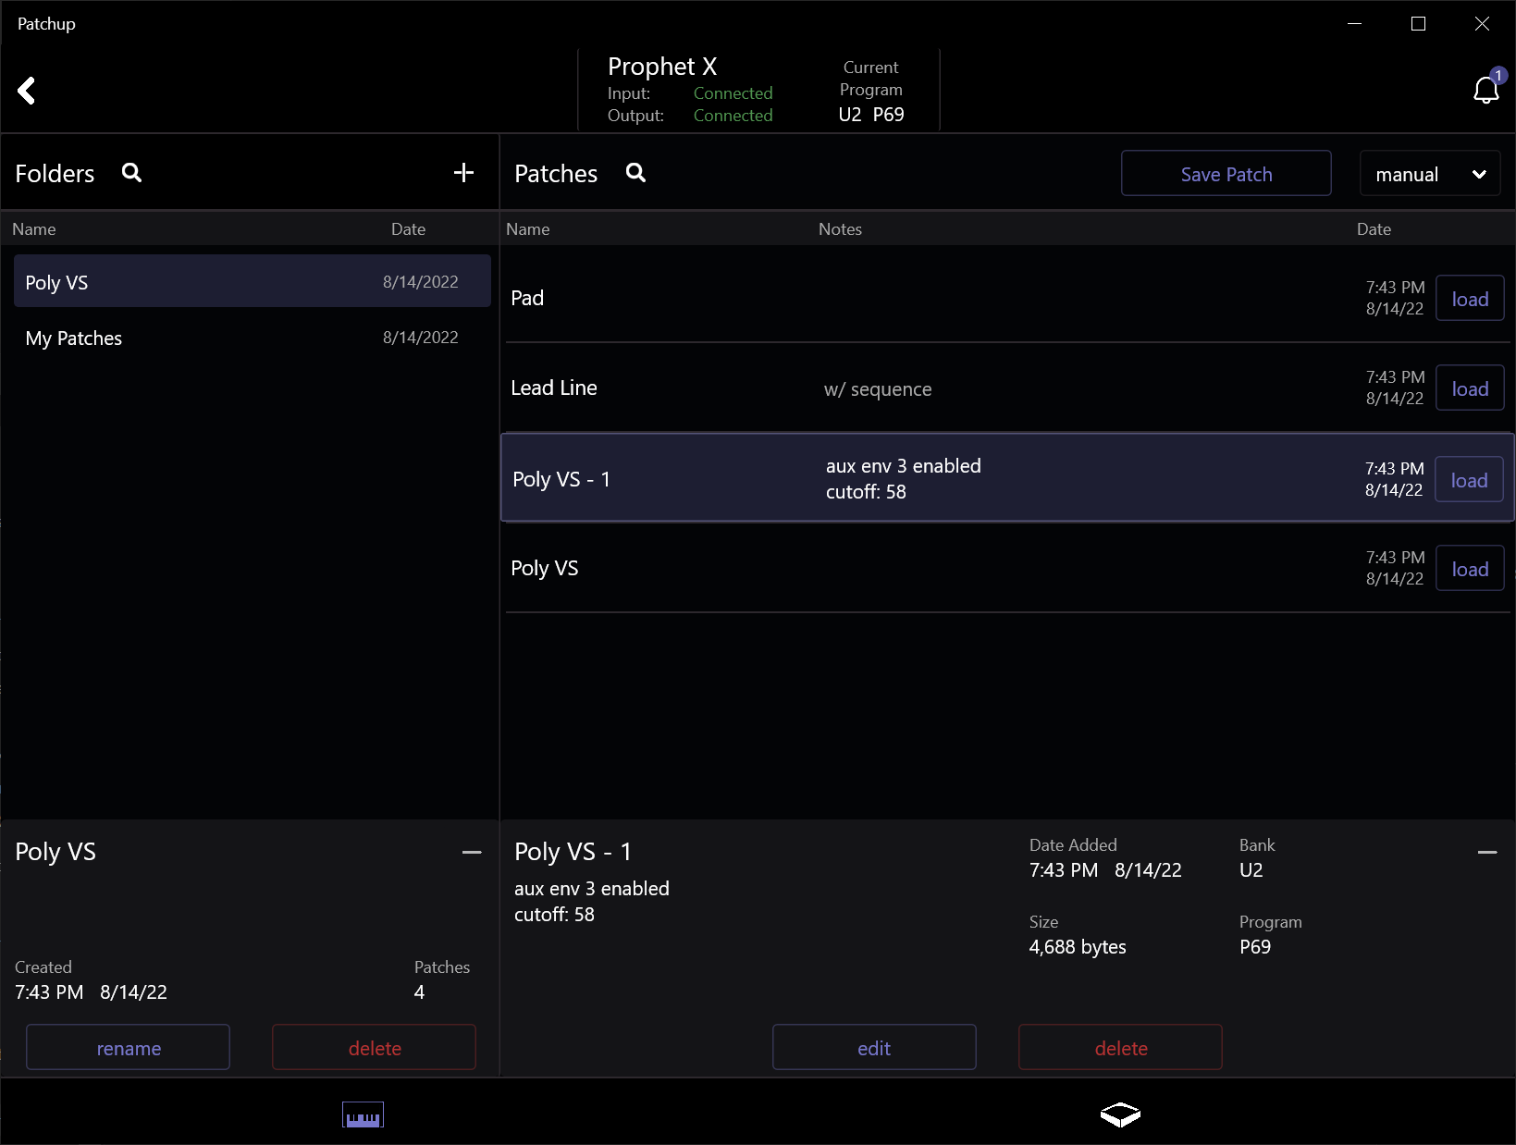Open the manual sort dropdown
Screen dimensions: 1516x1145
tap(1430, 174)
